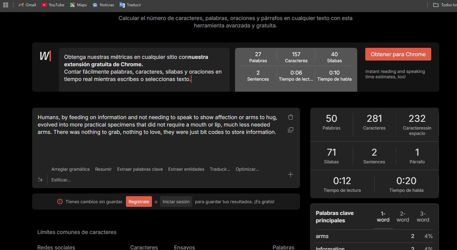This screenshot has width=457, height=250.
Task: Open the Chrome apps grid icon
Action: tap(5, 5)
